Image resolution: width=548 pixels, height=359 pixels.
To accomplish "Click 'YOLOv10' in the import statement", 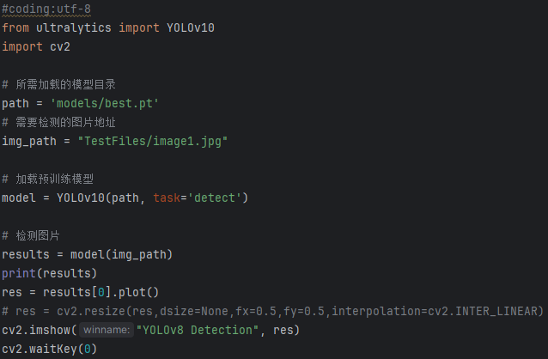I will [191, 27].
